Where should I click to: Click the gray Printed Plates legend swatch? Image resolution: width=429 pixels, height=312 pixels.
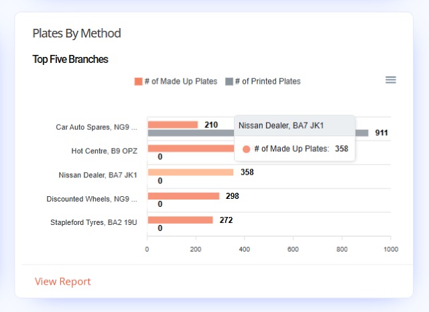click(x=229, y=82)
